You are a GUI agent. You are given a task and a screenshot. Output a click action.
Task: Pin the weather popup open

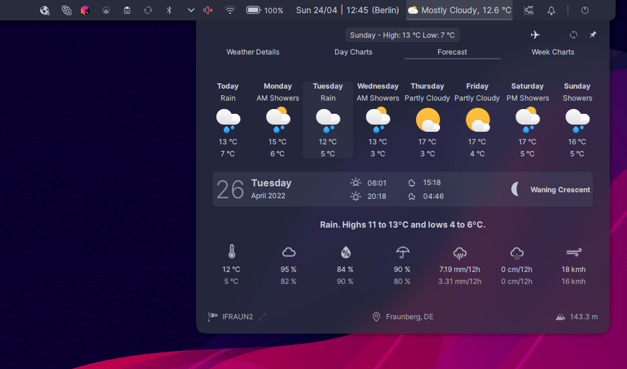(x=593, y=35)
